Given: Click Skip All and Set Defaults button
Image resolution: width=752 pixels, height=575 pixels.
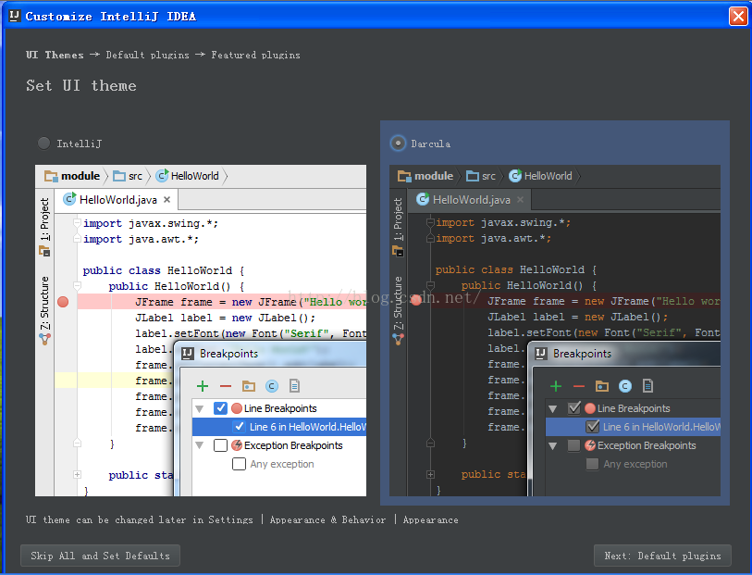Looking at the screenshot, I should (x=100, y=556).
